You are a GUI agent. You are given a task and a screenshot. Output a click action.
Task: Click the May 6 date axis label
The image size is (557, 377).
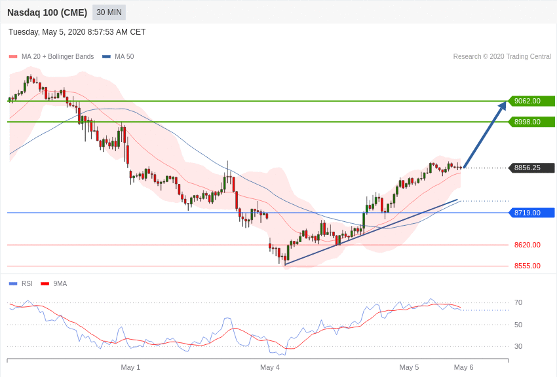coord(463,367)
